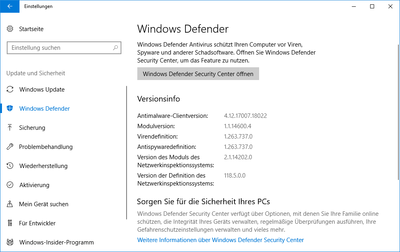
Task: Click the sidebar vertical scrollbar
Action: pyautogui.click(x=127, y=152)
